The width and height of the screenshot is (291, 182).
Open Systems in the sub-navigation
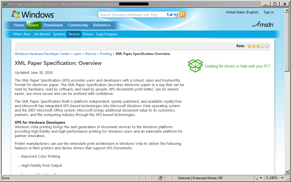click(59, 34)
